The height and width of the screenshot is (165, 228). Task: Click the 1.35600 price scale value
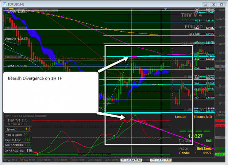click(x=221, y=10)
